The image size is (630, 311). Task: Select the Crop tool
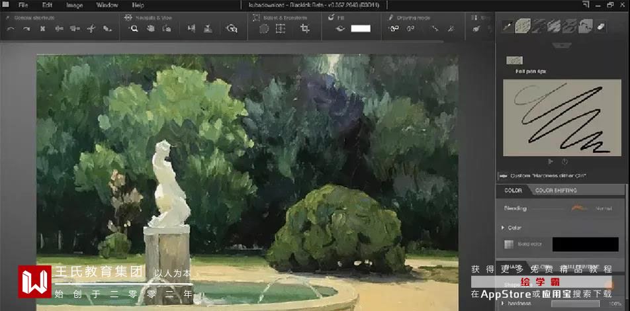(x=305, y=29)
